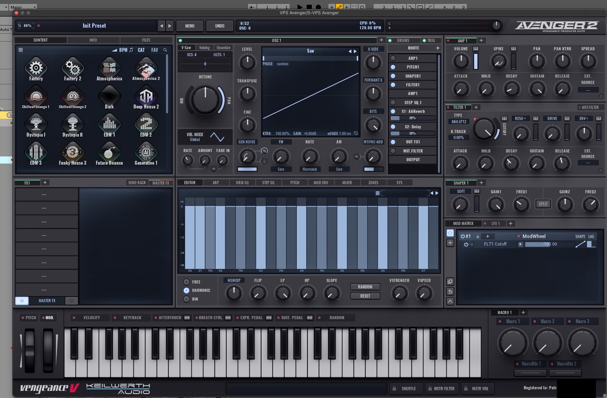The width and height of the screenshot is (607, 398).
Task: Select the Future Bounce expansion
Action: pos(109,152)
